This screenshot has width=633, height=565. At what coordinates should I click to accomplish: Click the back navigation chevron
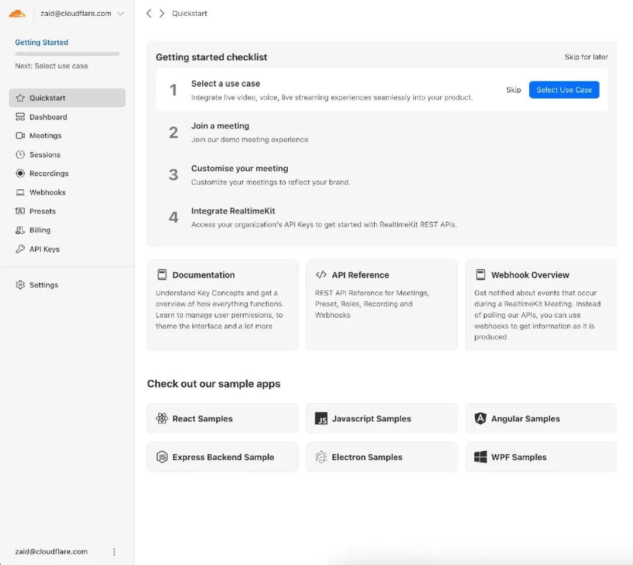point(149,12)
